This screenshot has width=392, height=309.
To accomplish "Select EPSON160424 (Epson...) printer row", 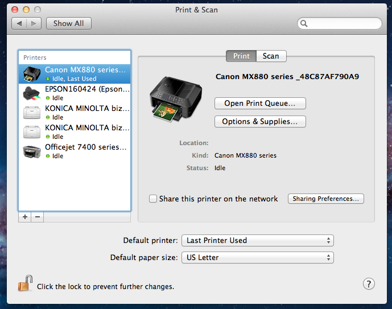I will pos(75,93).
